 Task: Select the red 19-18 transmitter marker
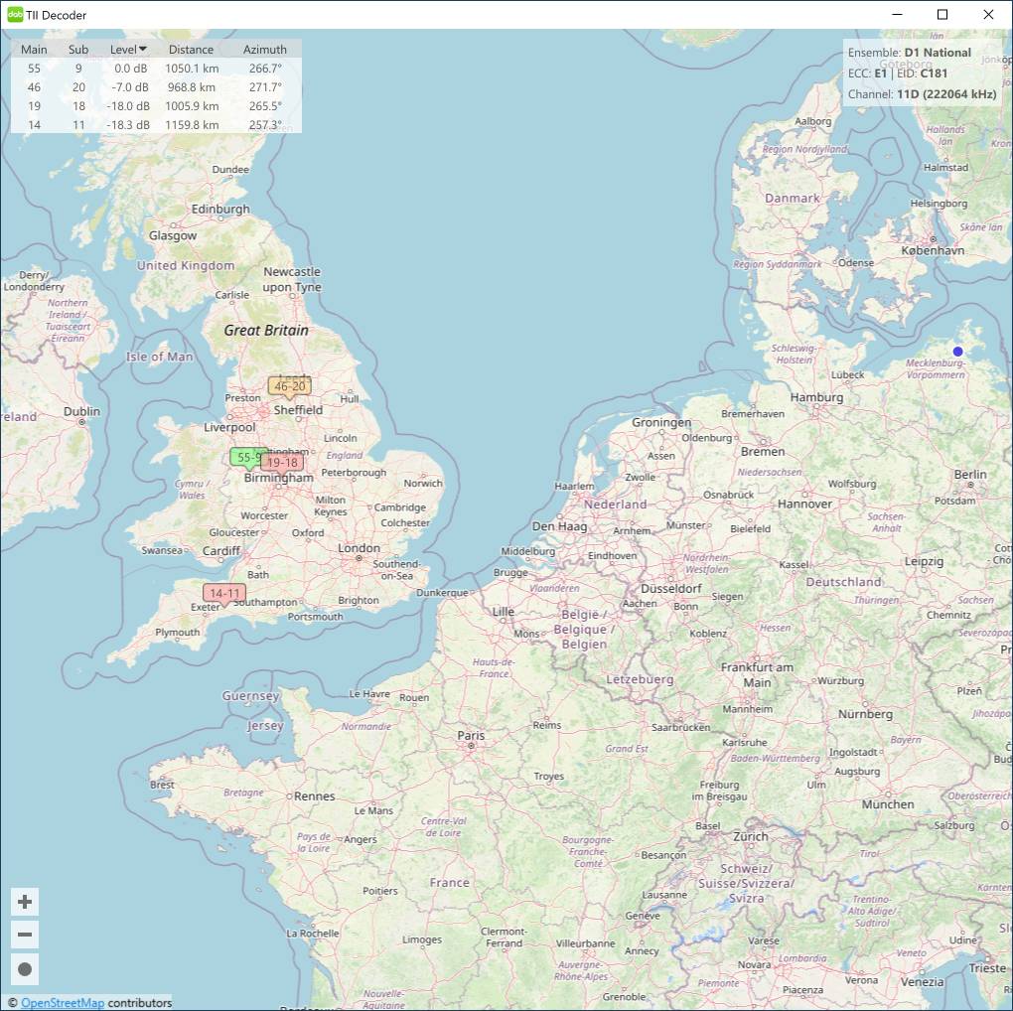click(284, 463)
